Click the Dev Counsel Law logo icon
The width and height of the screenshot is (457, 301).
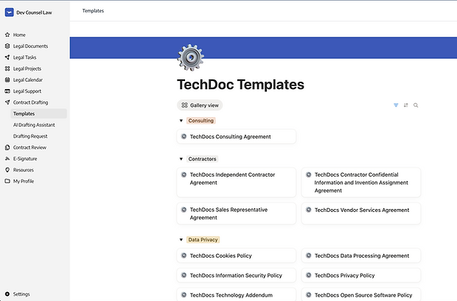10,13
